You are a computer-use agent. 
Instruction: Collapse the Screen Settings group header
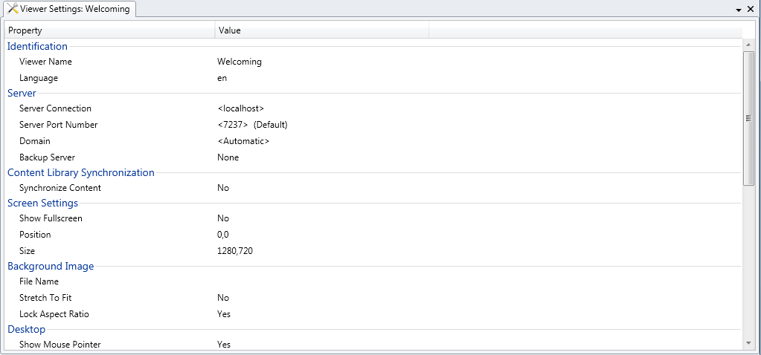[42, 203]
